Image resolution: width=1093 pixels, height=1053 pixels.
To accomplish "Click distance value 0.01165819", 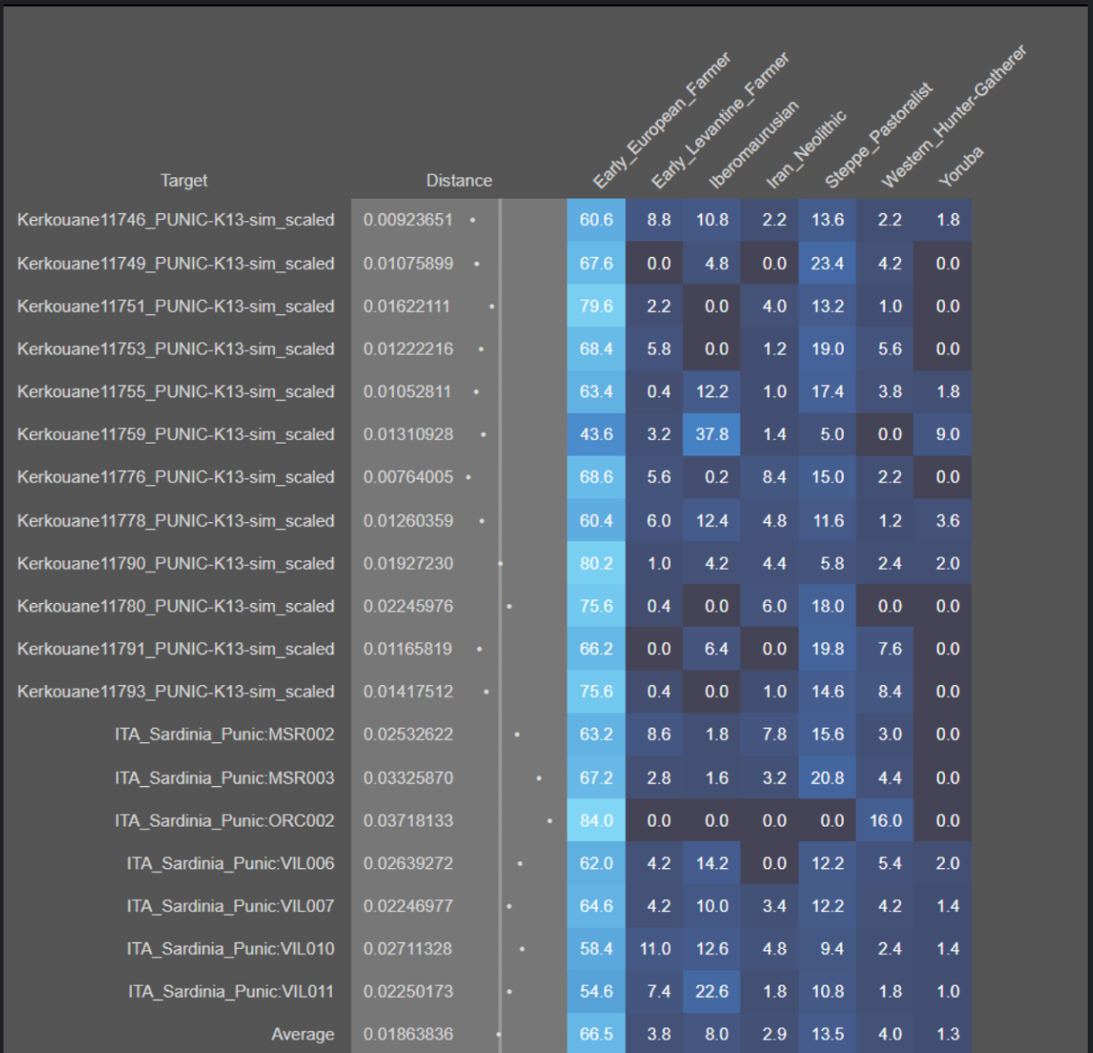I will click(x=408, y=649).
